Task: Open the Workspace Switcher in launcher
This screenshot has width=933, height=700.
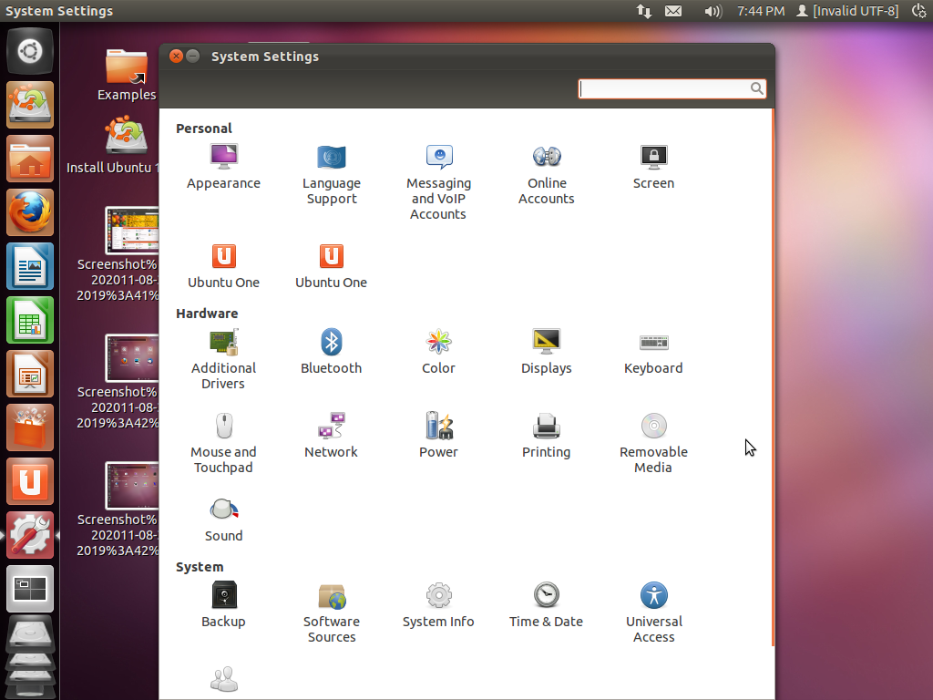Action: click(x=30, y=589)
